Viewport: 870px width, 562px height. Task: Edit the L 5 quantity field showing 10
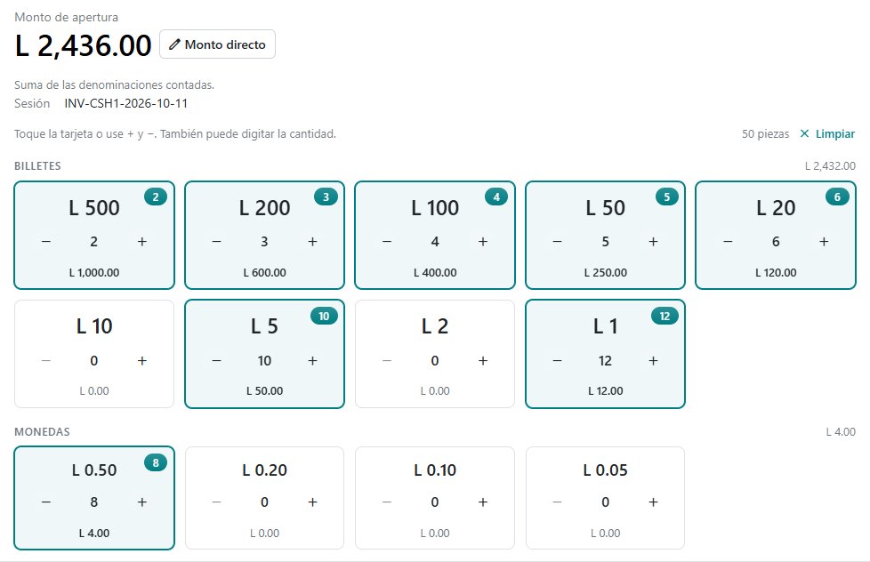click(x=264, y=361)
